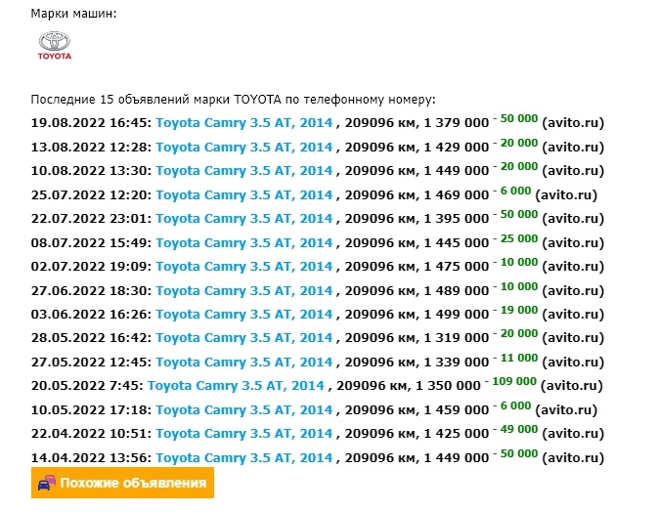Click the green price drop - 49 000
This screenshot has height=512, width=659.
(x=515, y=429)
